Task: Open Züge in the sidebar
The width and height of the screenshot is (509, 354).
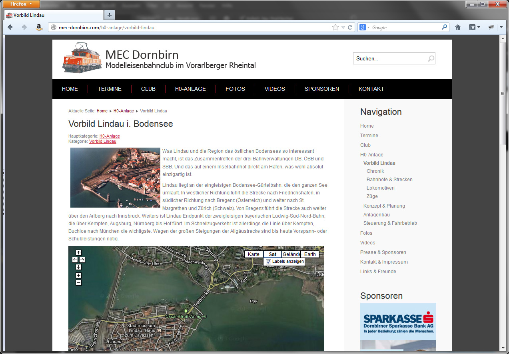Action: tap(372, 196)
